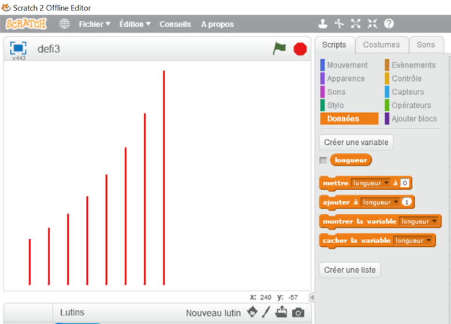Create new sprite from camera

(298, 312)
